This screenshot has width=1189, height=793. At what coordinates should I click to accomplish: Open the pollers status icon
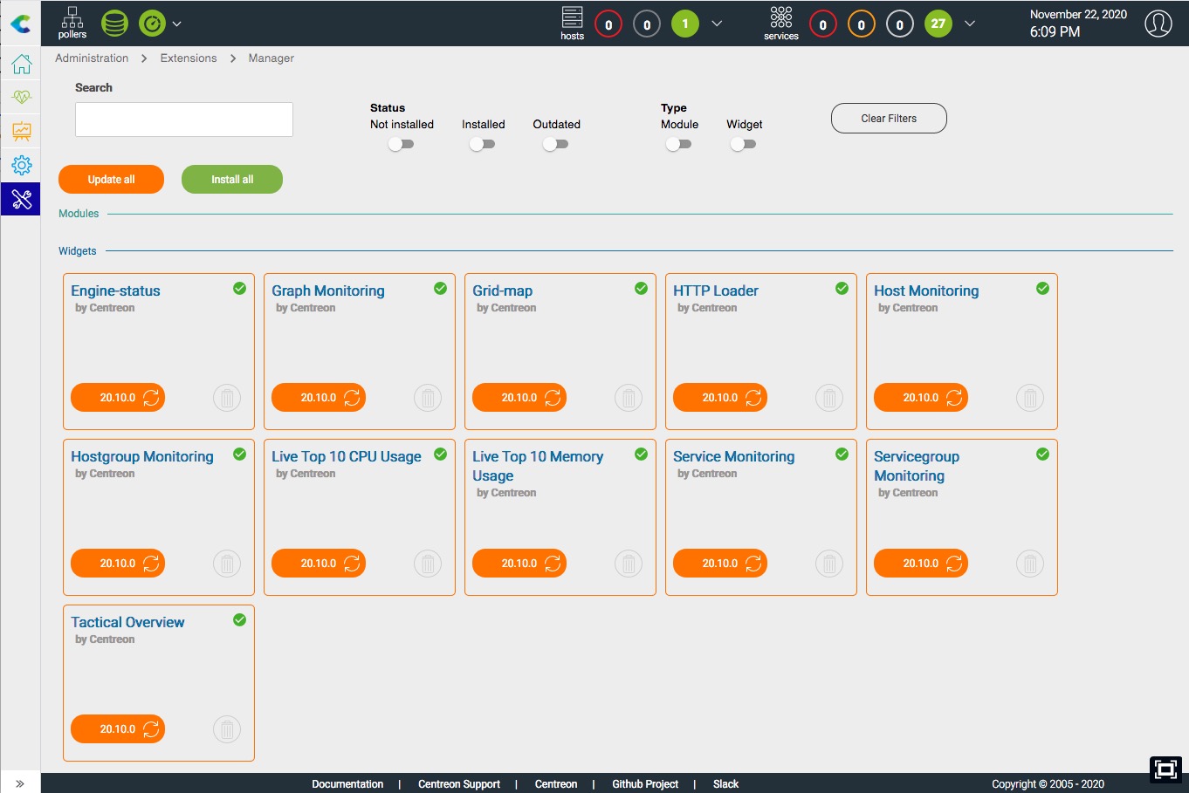click(72, 23)
